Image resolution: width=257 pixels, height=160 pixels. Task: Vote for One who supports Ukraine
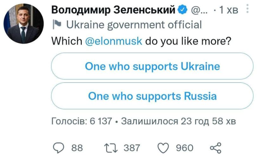click(x=152, y=67)
